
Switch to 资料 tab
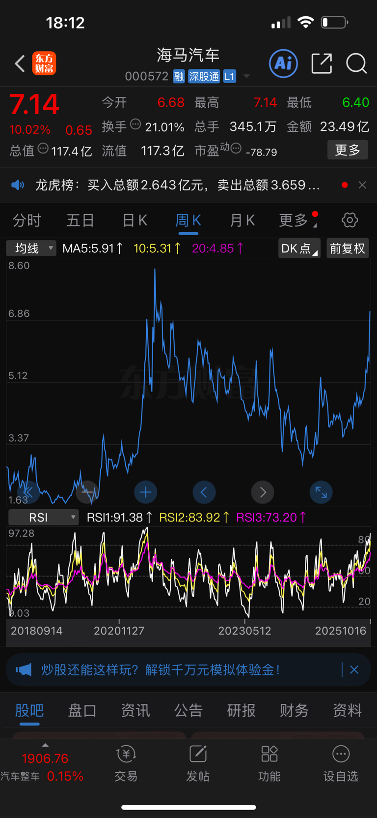pos(347,710)
